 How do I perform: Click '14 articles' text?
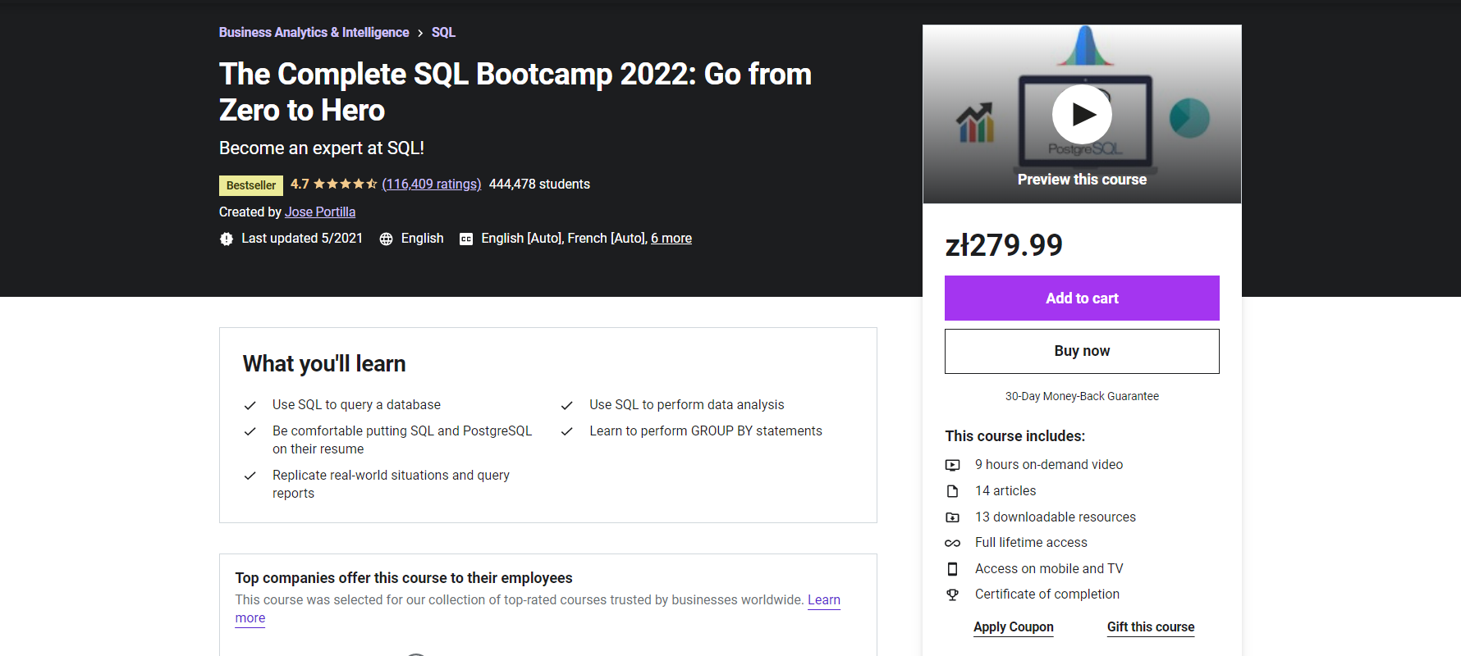[1005, 490]
